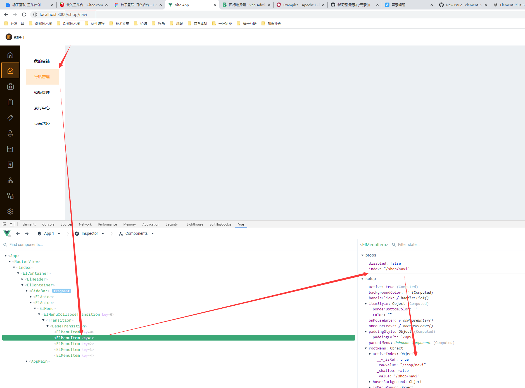
Task: Select the ElMenuItem key=4 tree row
Action: [179, 356]
